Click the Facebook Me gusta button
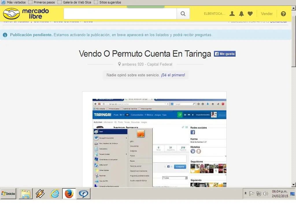 [225, 54]
